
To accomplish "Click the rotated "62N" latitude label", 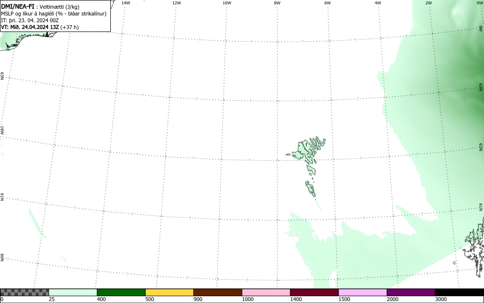I will pos(481,147).
